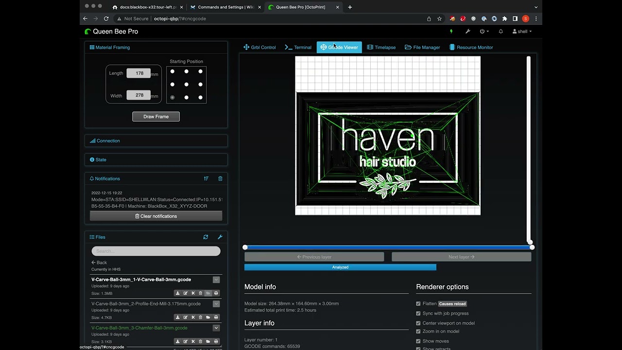
Task: Open Chrome tab search dropdown
Action: pyautogui.click(x=536, y=7)
